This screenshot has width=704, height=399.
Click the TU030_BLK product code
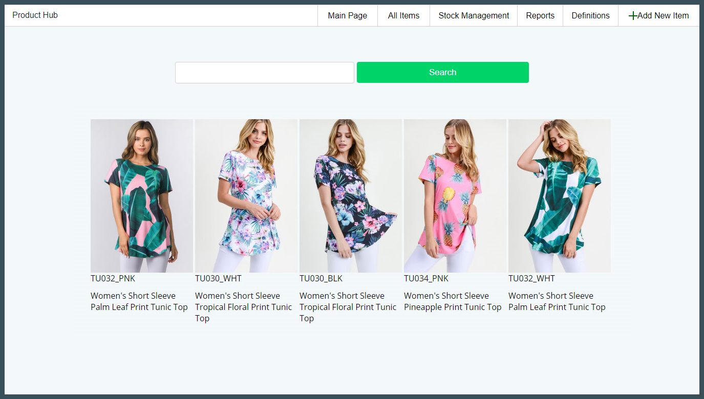pyautogui.click(x=321, y=279)
